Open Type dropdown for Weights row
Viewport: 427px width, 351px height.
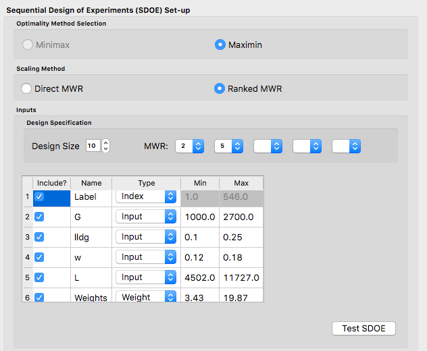point(146,297)
